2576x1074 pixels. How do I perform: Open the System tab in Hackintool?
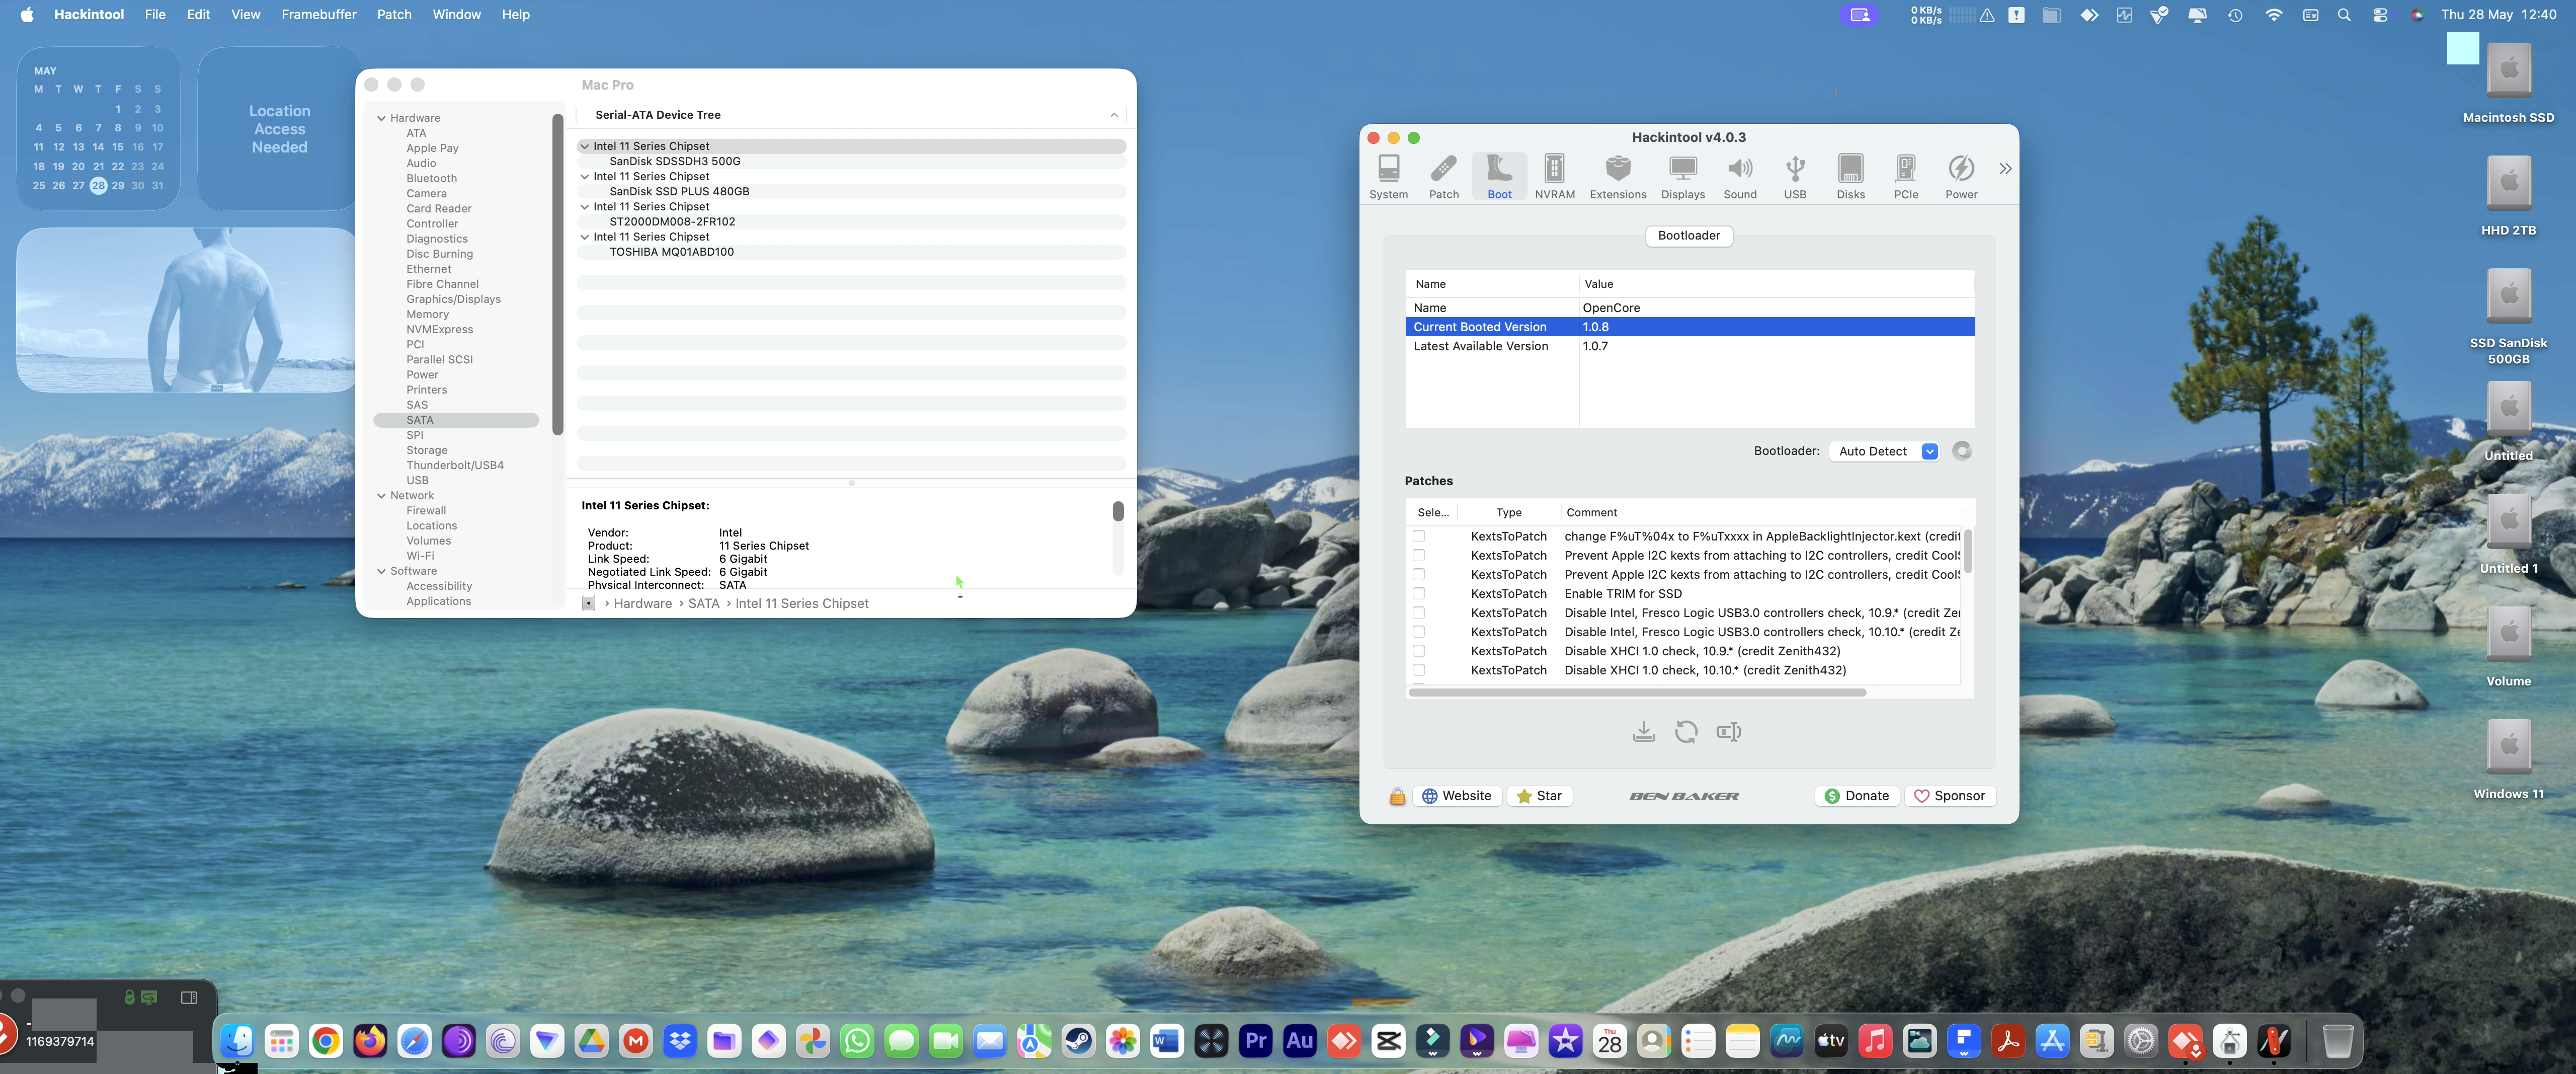[x=1388, y=176]
